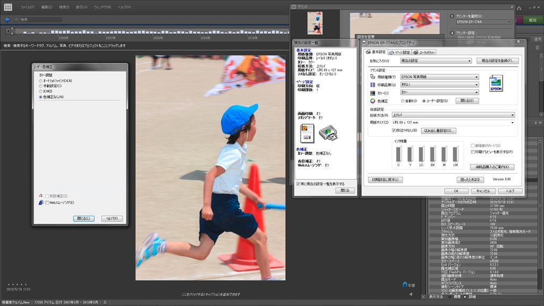Expand the 給紙方法 paper source dropdown

tap(453, 115)
